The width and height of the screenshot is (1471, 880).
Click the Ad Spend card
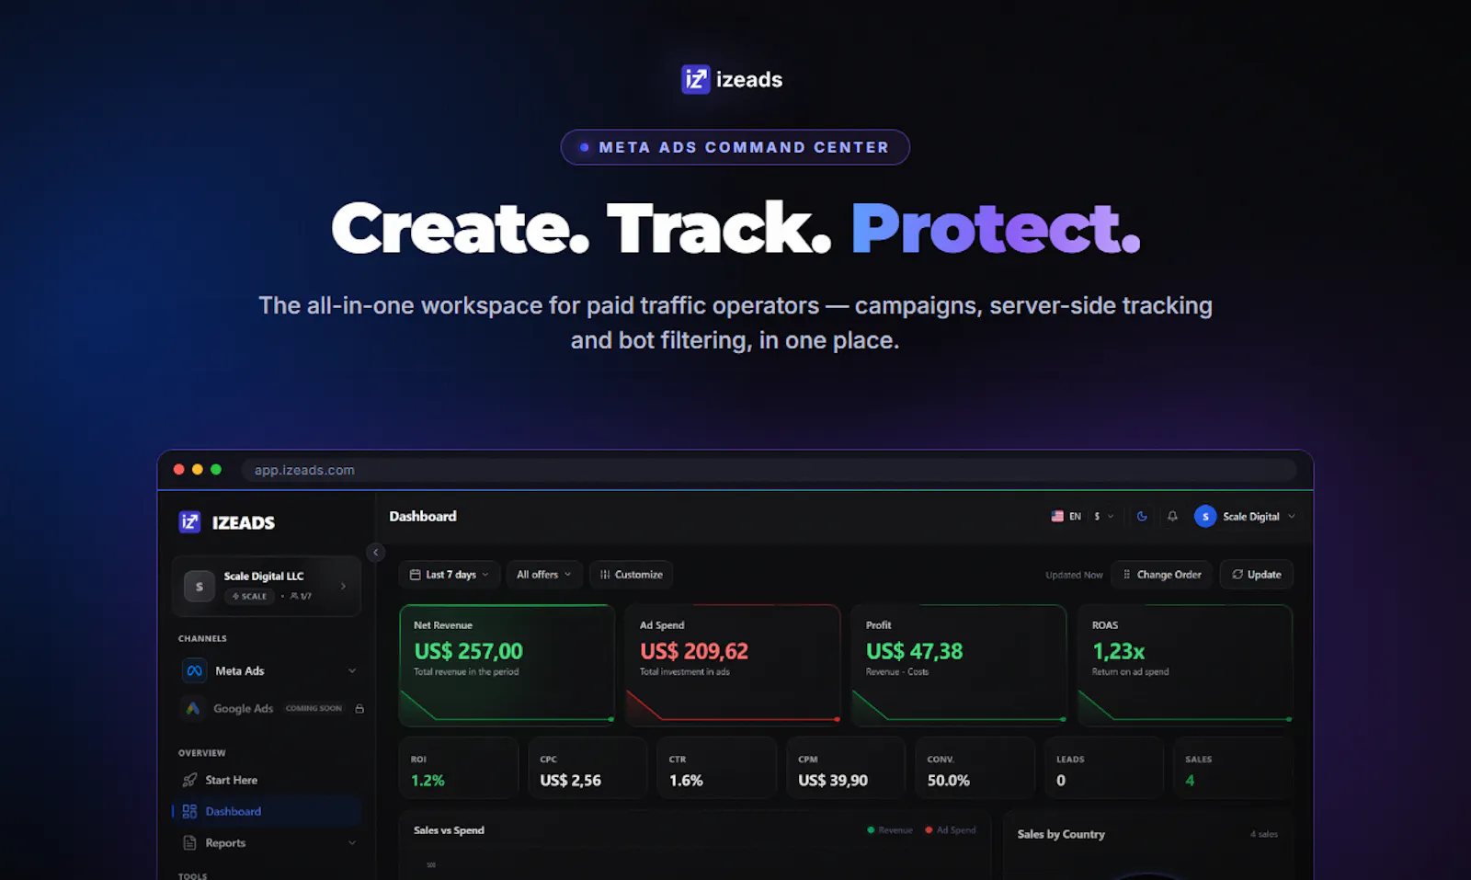(x=733, y=665)
